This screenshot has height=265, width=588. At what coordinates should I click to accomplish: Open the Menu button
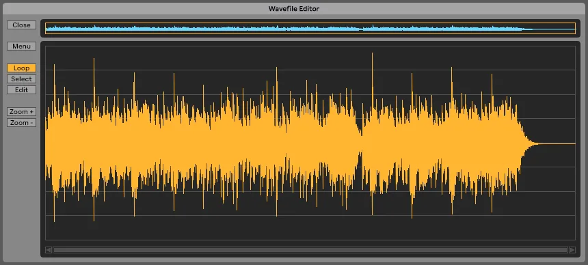coord(21,46)
